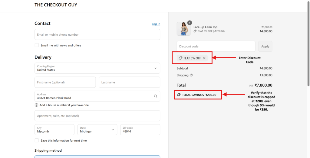The image size is (310, 158).
Task: Click the Log in link
Action: [x=156, y=24]
